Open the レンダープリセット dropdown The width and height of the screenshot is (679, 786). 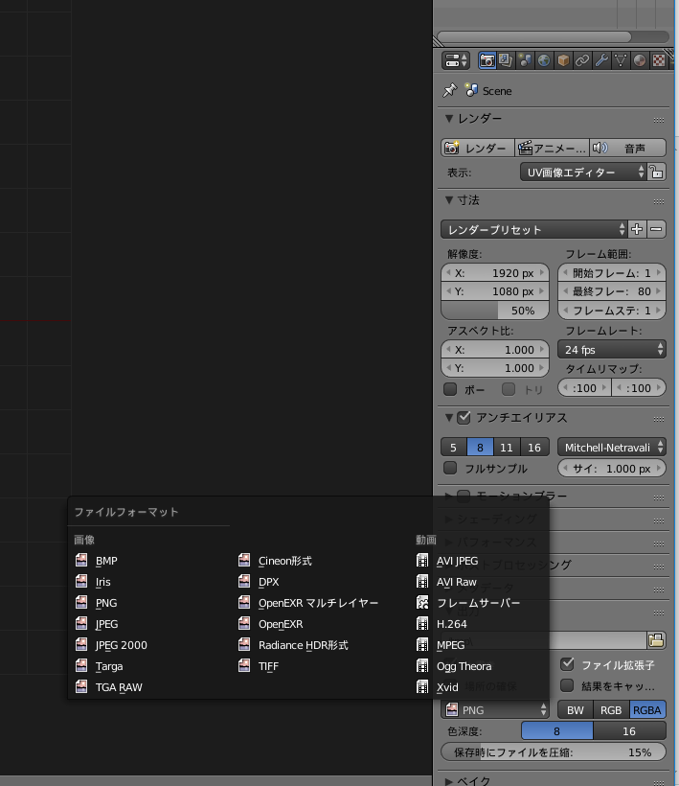533,230
